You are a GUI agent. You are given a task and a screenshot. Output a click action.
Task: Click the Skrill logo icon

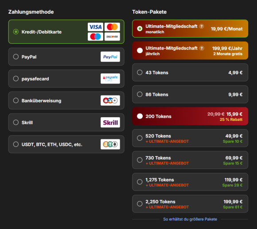[110, 122]
